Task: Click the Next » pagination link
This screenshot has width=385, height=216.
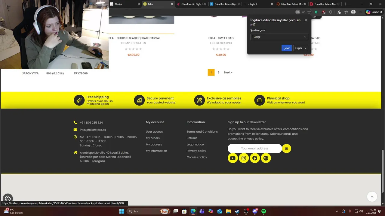Action: (228, 72)
